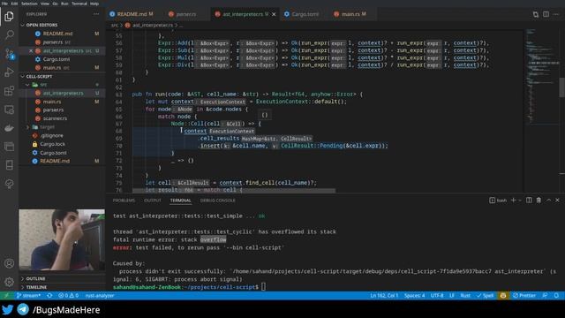Open the Extensions view icon
Image resolution: width=565 pixels, height=318 pixels.
tap(9, 91)
